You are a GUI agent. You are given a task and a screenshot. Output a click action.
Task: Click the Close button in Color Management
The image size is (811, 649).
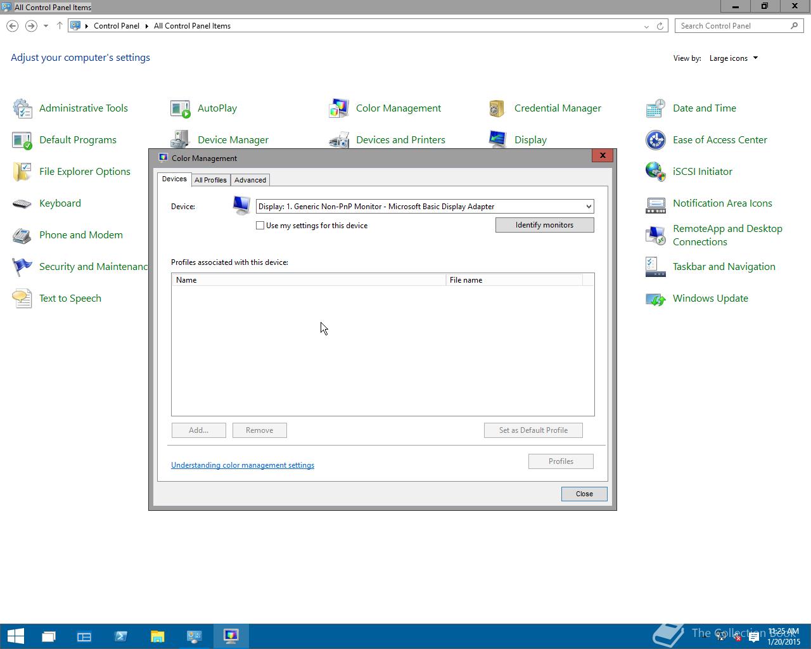pyautogui.click(x=584, y=494)
